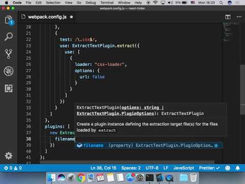
Task: Open System Preferences from the Dock
Action: coord(140,178)
